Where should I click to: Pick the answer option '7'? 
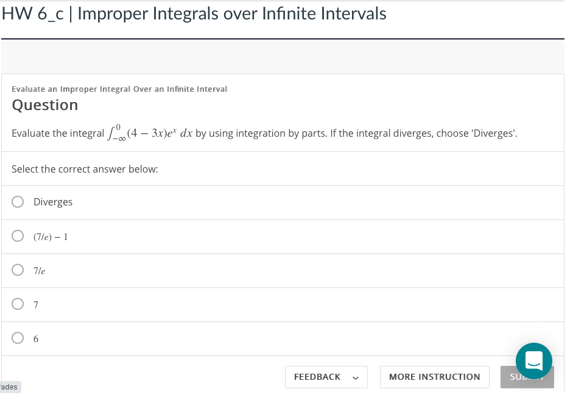(x=18, y=304)
